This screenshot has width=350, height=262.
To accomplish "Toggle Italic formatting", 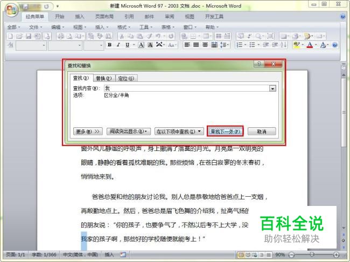I will coord(118,45).
